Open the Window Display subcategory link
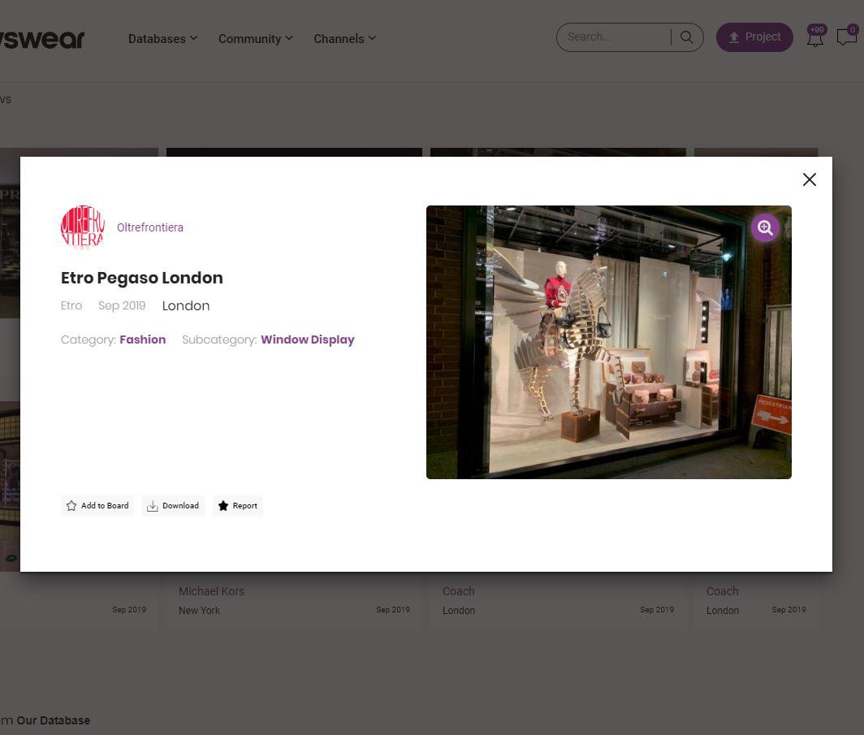The width and height of the screenshot is (864, 735). [308, 339]
